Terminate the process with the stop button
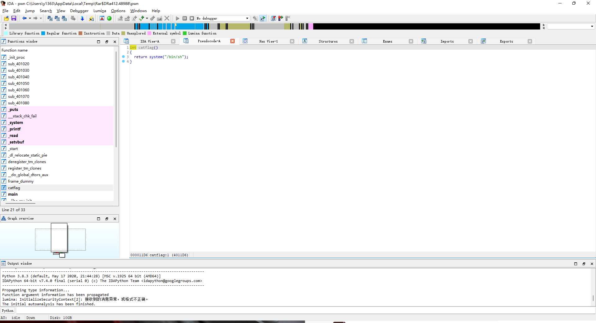The image size is (596, 323). (x=192, y=18)
